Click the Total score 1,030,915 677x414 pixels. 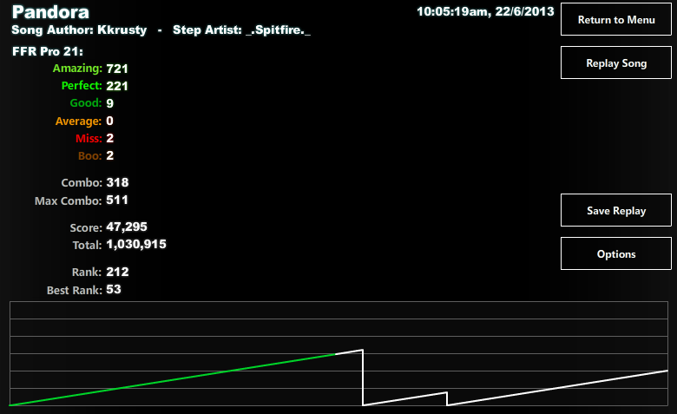tap(136, 245)
